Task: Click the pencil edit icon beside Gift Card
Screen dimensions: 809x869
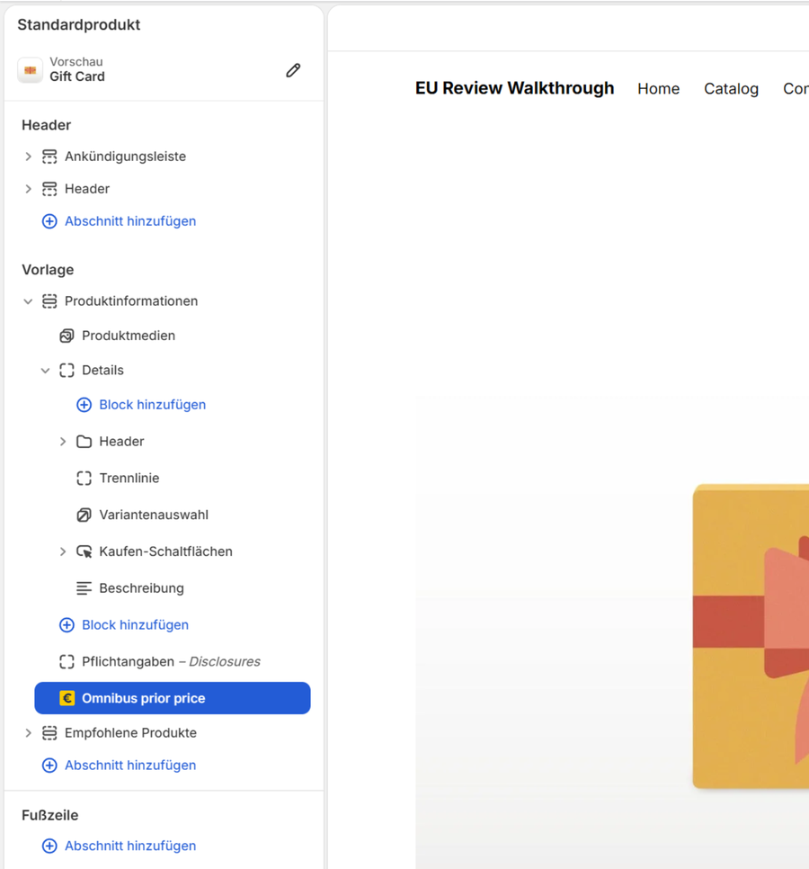Action: (x=293, y=70)
